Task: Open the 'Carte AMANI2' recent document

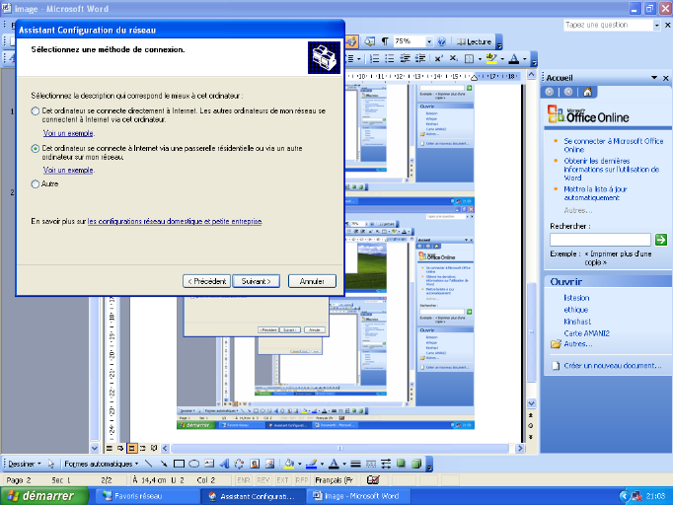Action: [586, 333]
